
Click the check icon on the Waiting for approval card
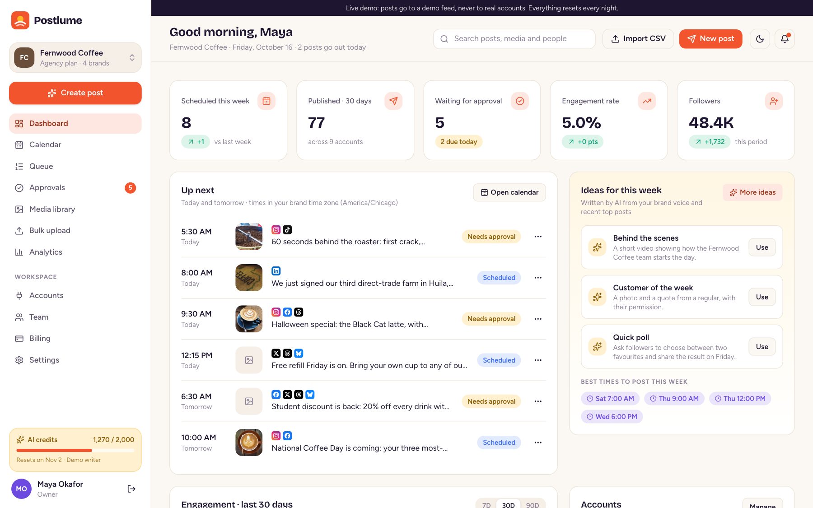(520, 101)
